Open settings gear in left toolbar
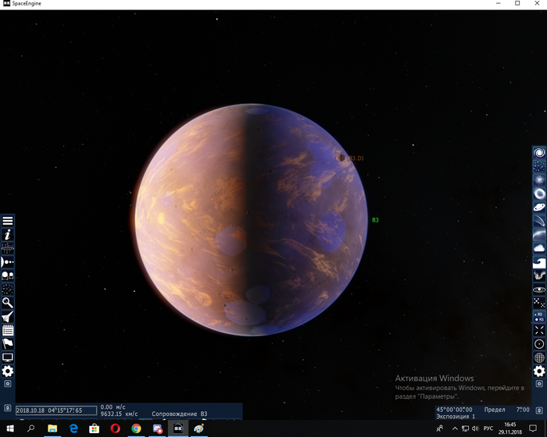The width and height of the screenshot is (547, 437). click(x=8, y=371)
